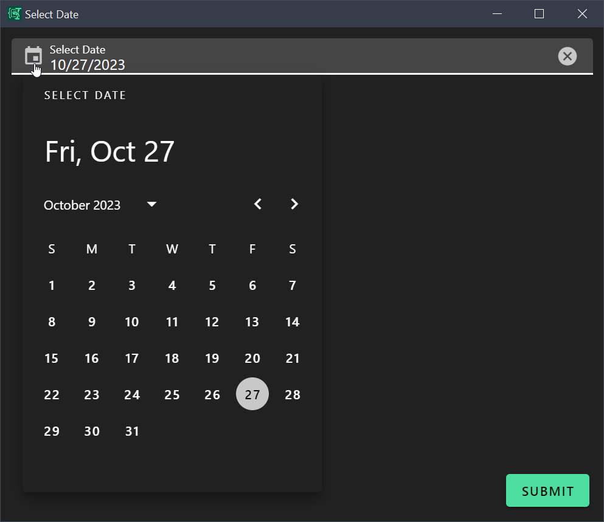Select day 31 in the calendar
The height and width of the screenshot is (522, 604).
point(132,431)
